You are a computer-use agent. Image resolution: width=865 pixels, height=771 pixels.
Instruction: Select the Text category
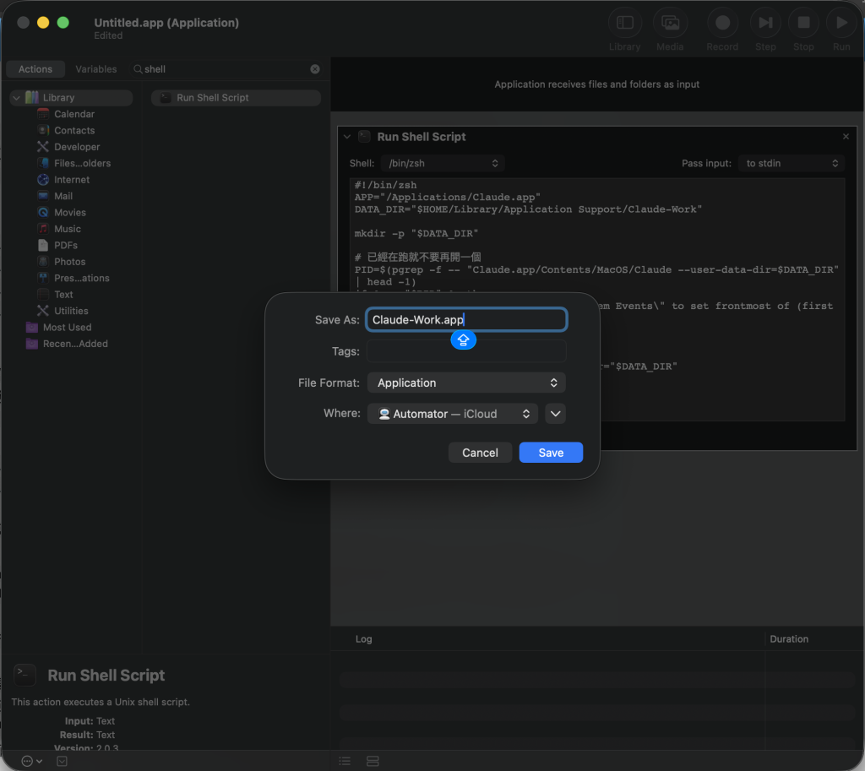click(63, 295)
